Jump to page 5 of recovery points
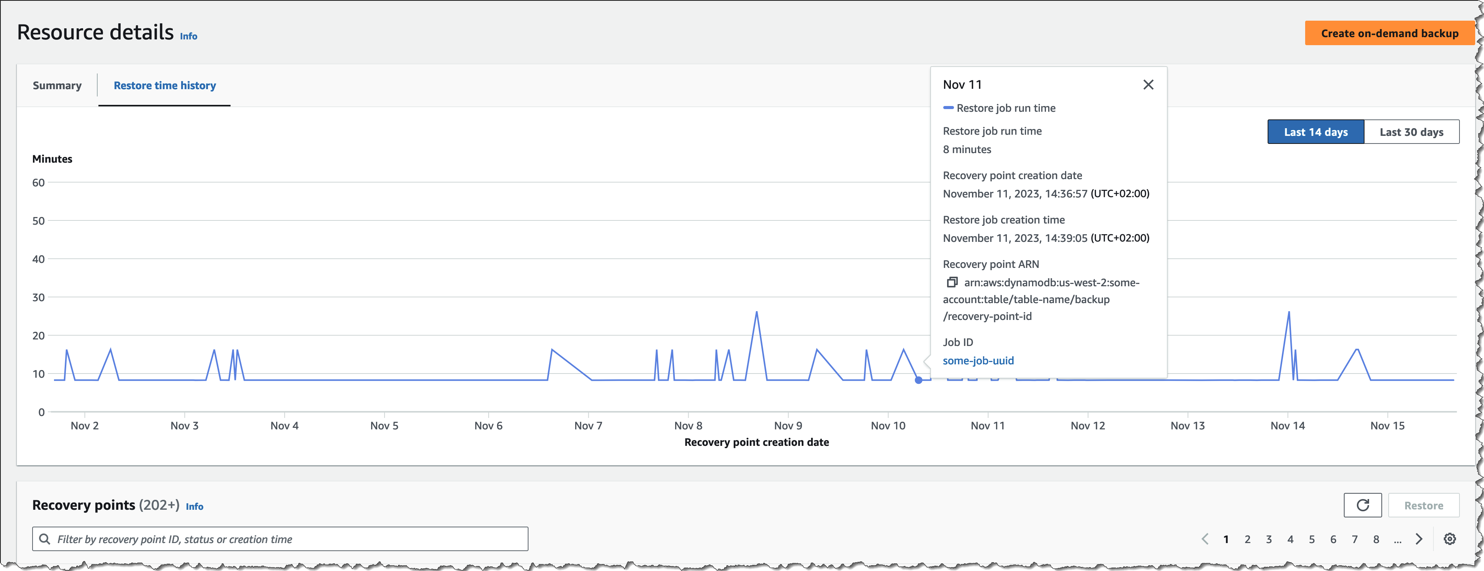The width and height of the screenshot is (1484, 571). pos(1312,539)
